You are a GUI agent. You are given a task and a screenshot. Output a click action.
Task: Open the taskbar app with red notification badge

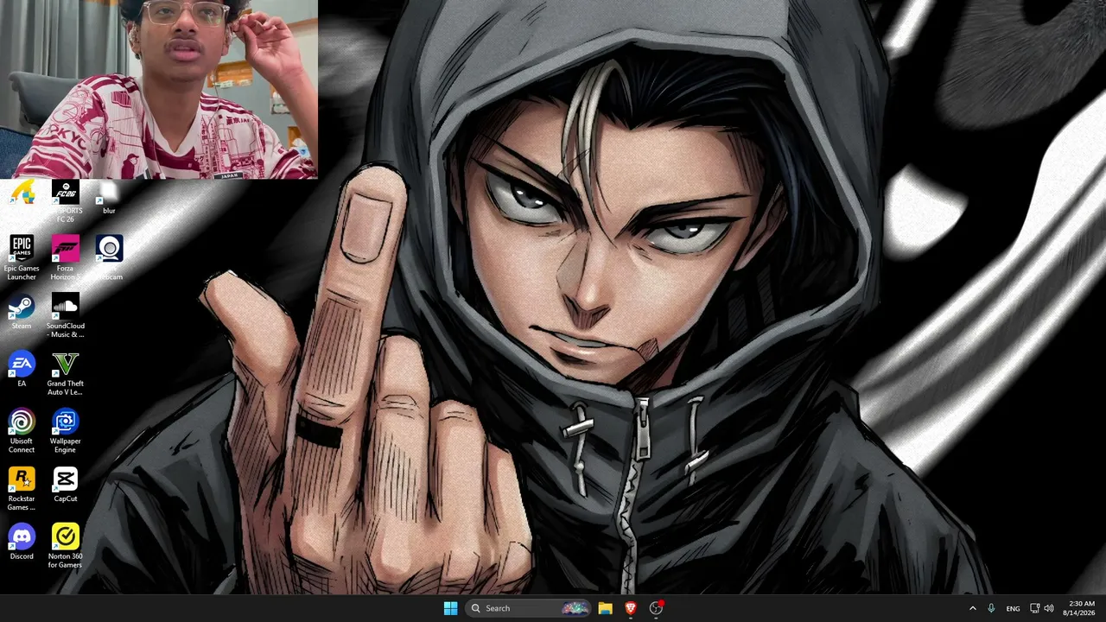coord(656,608)
